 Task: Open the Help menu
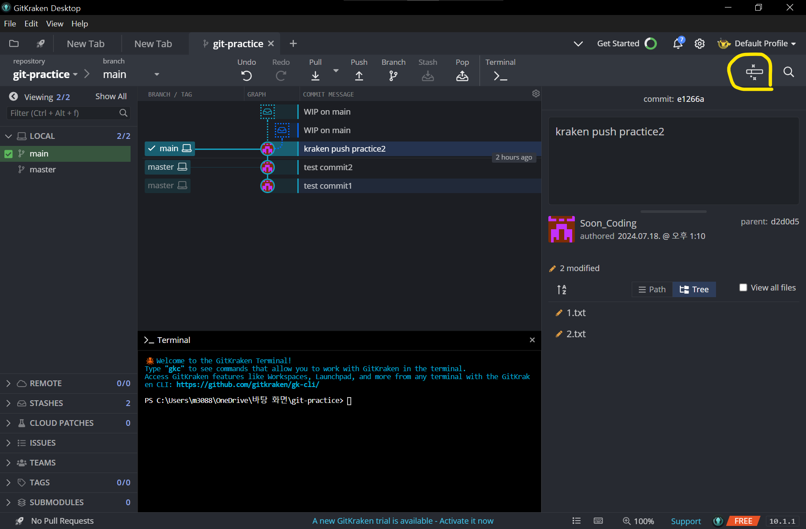(x=80, y=24)
